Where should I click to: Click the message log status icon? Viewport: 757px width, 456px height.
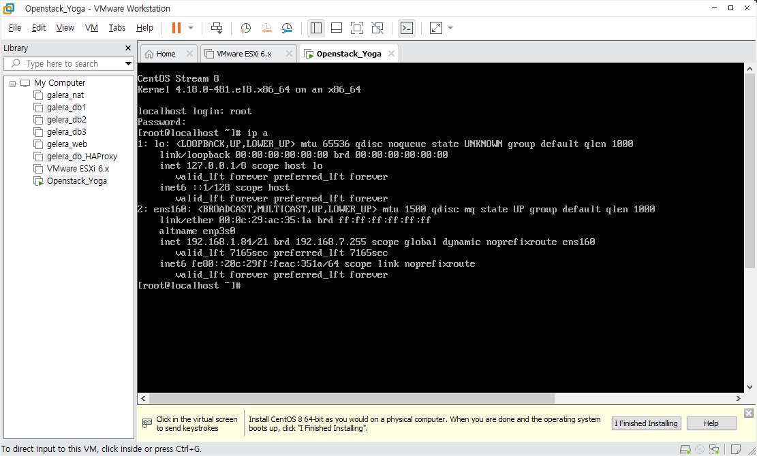736,449
